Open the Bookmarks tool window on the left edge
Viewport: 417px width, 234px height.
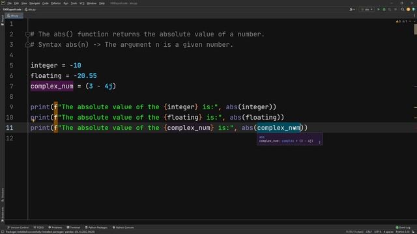click(3, 214)
